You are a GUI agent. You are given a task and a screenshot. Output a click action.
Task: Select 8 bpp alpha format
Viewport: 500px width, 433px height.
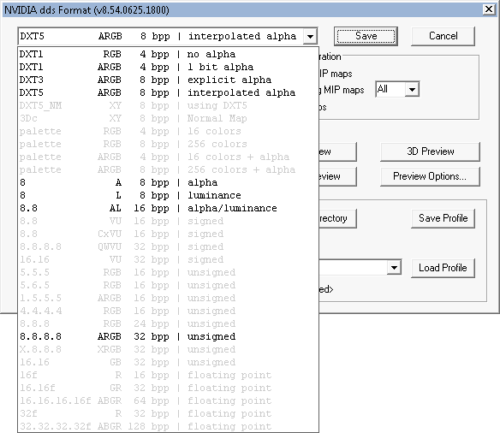(x=169, y=182)
